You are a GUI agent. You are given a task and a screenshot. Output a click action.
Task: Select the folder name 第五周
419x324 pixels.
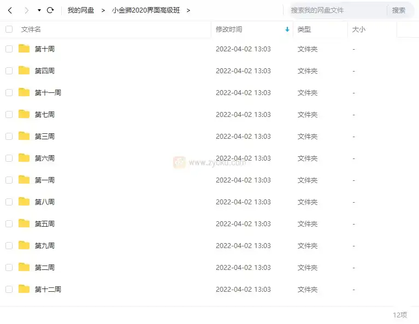[45, 224]
